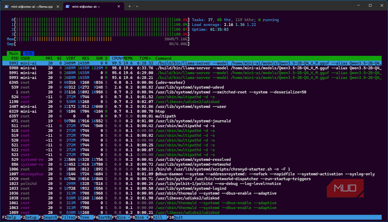Sort by Command column header
The image size is (388, 222).
click(163, 59)
